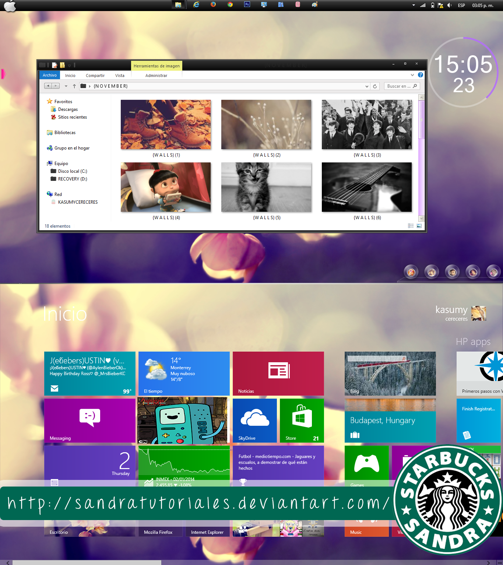Open File Explorer from top taskbar
The height and width of the screenshot is (565, 503).
point(178,5)
